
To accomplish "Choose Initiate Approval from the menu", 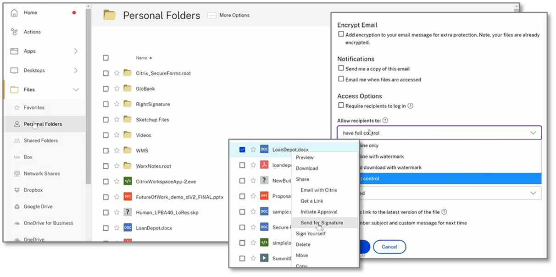I will pyautogui.click(x=319, y=212).
